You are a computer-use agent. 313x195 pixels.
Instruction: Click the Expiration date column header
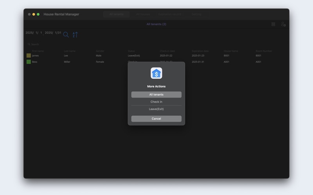pos(200,51)
